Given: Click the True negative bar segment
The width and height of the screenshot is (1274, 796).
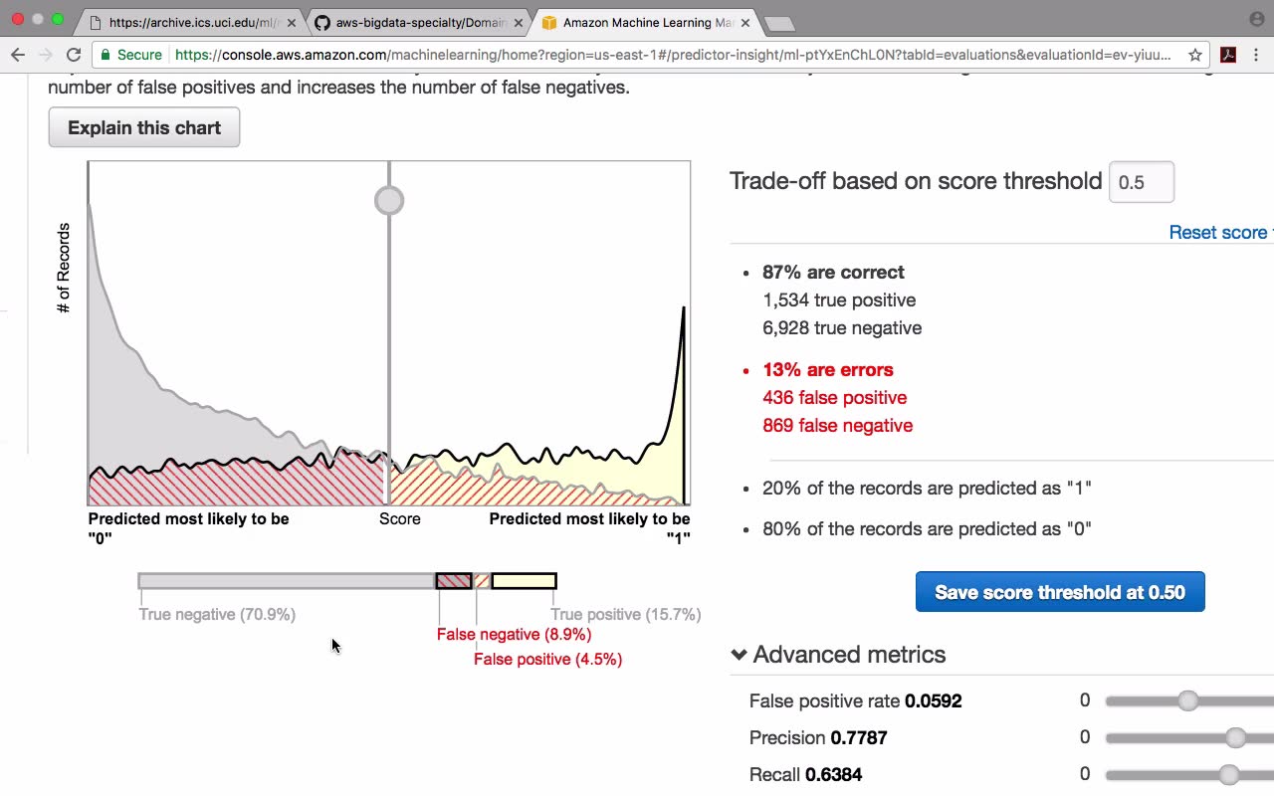Looking at the screenshot, I should 287,581.
